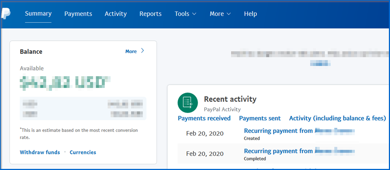Click the Balance card heading
The width and height of the screenshot is (390, 170).
pyautogui.click(x=31, y=52)
